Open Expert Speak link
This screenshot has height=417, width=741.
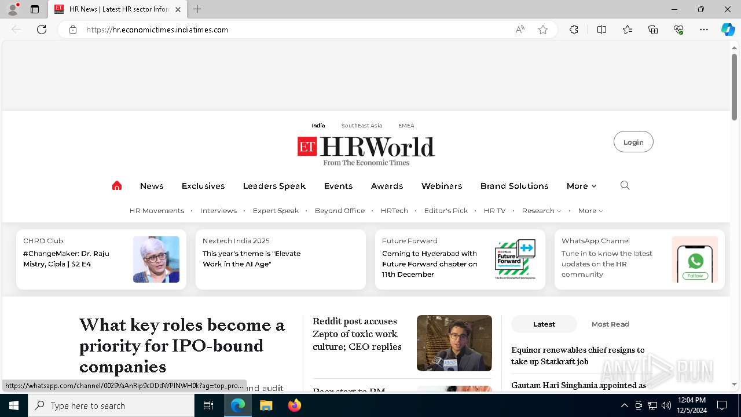click(x=276, y=211)
